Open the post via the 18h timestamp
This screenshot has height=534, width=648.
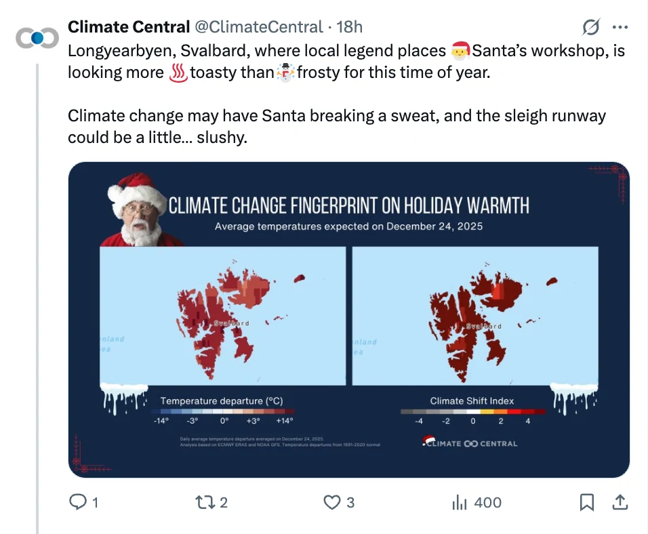352,26
